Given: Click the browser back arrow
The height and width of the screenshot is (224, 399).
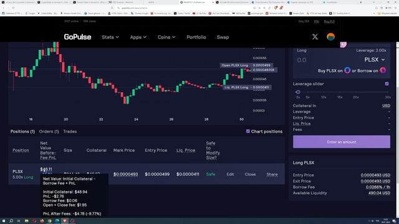Looking at the screenshot, I should [3, 8].
